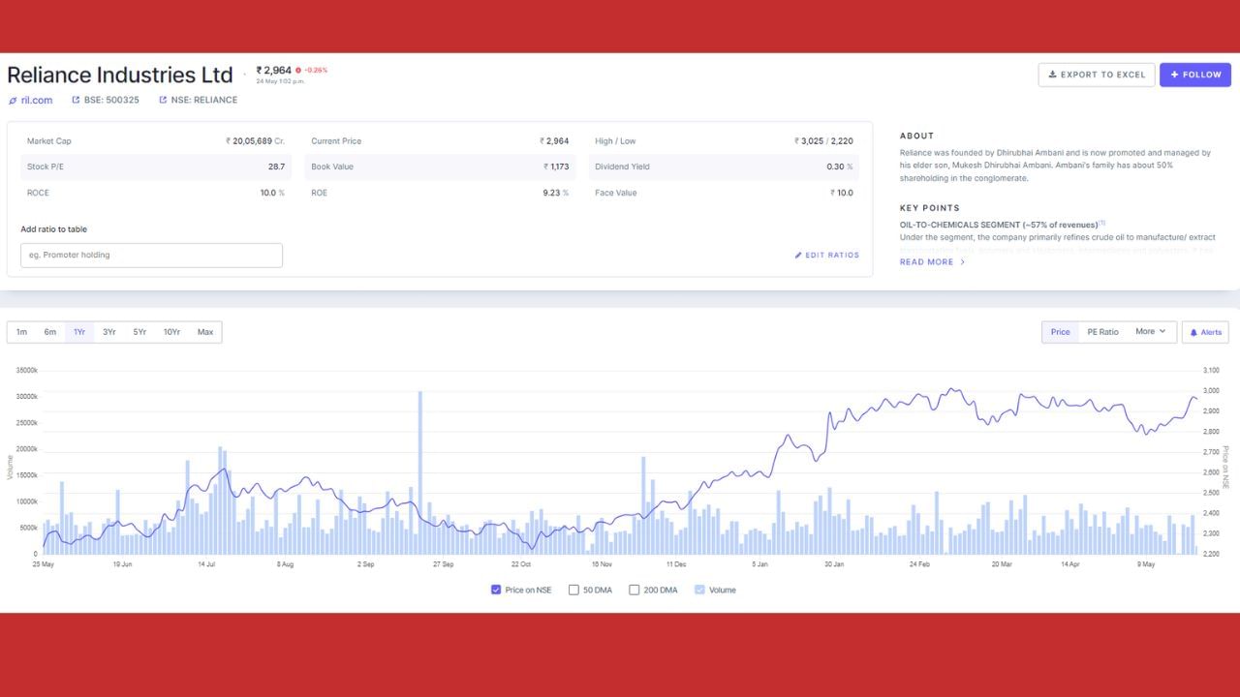This screenshot has width=1240, height=697.
Task: Enable the 200 DMA checkbox
Action: click(635, 590)
